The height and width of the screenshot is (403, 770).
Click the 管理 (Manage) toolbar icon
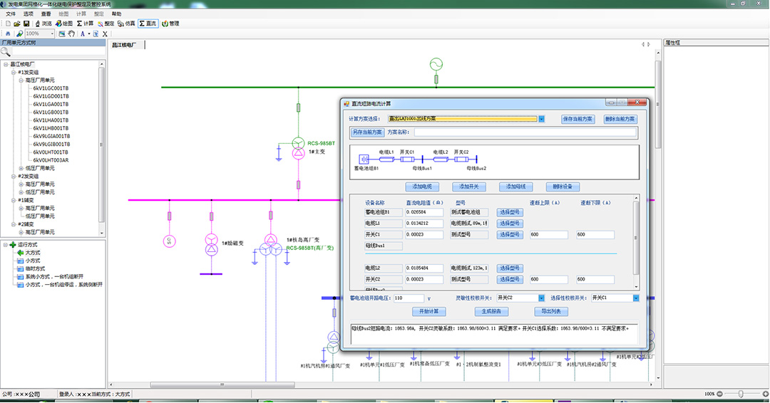[170, 23]
